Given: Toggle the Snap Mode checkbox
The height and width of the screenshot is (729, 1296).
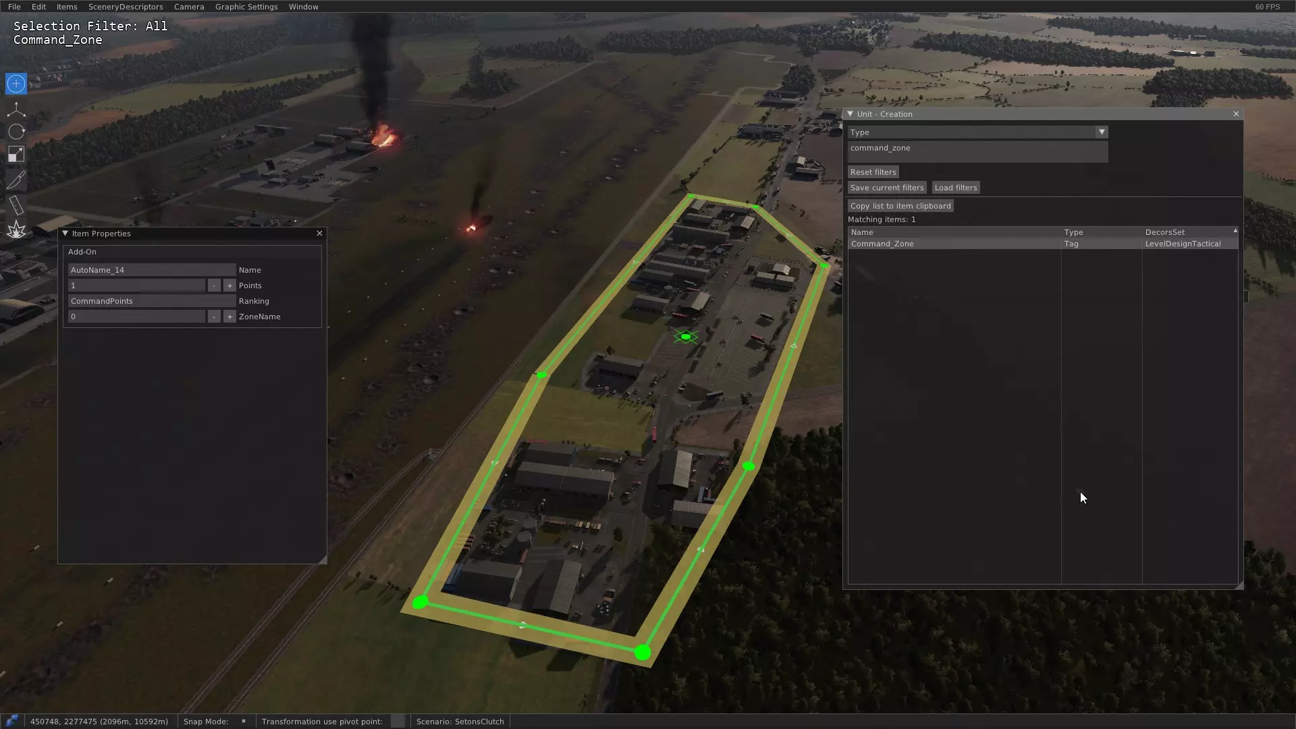Looking at the screenshot, I should [244, 721].
